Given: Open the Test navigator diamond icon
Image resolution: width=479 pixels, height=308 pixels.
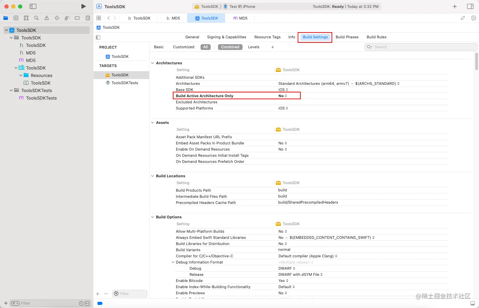Looking at the screenshot, I should click(57, 18).
